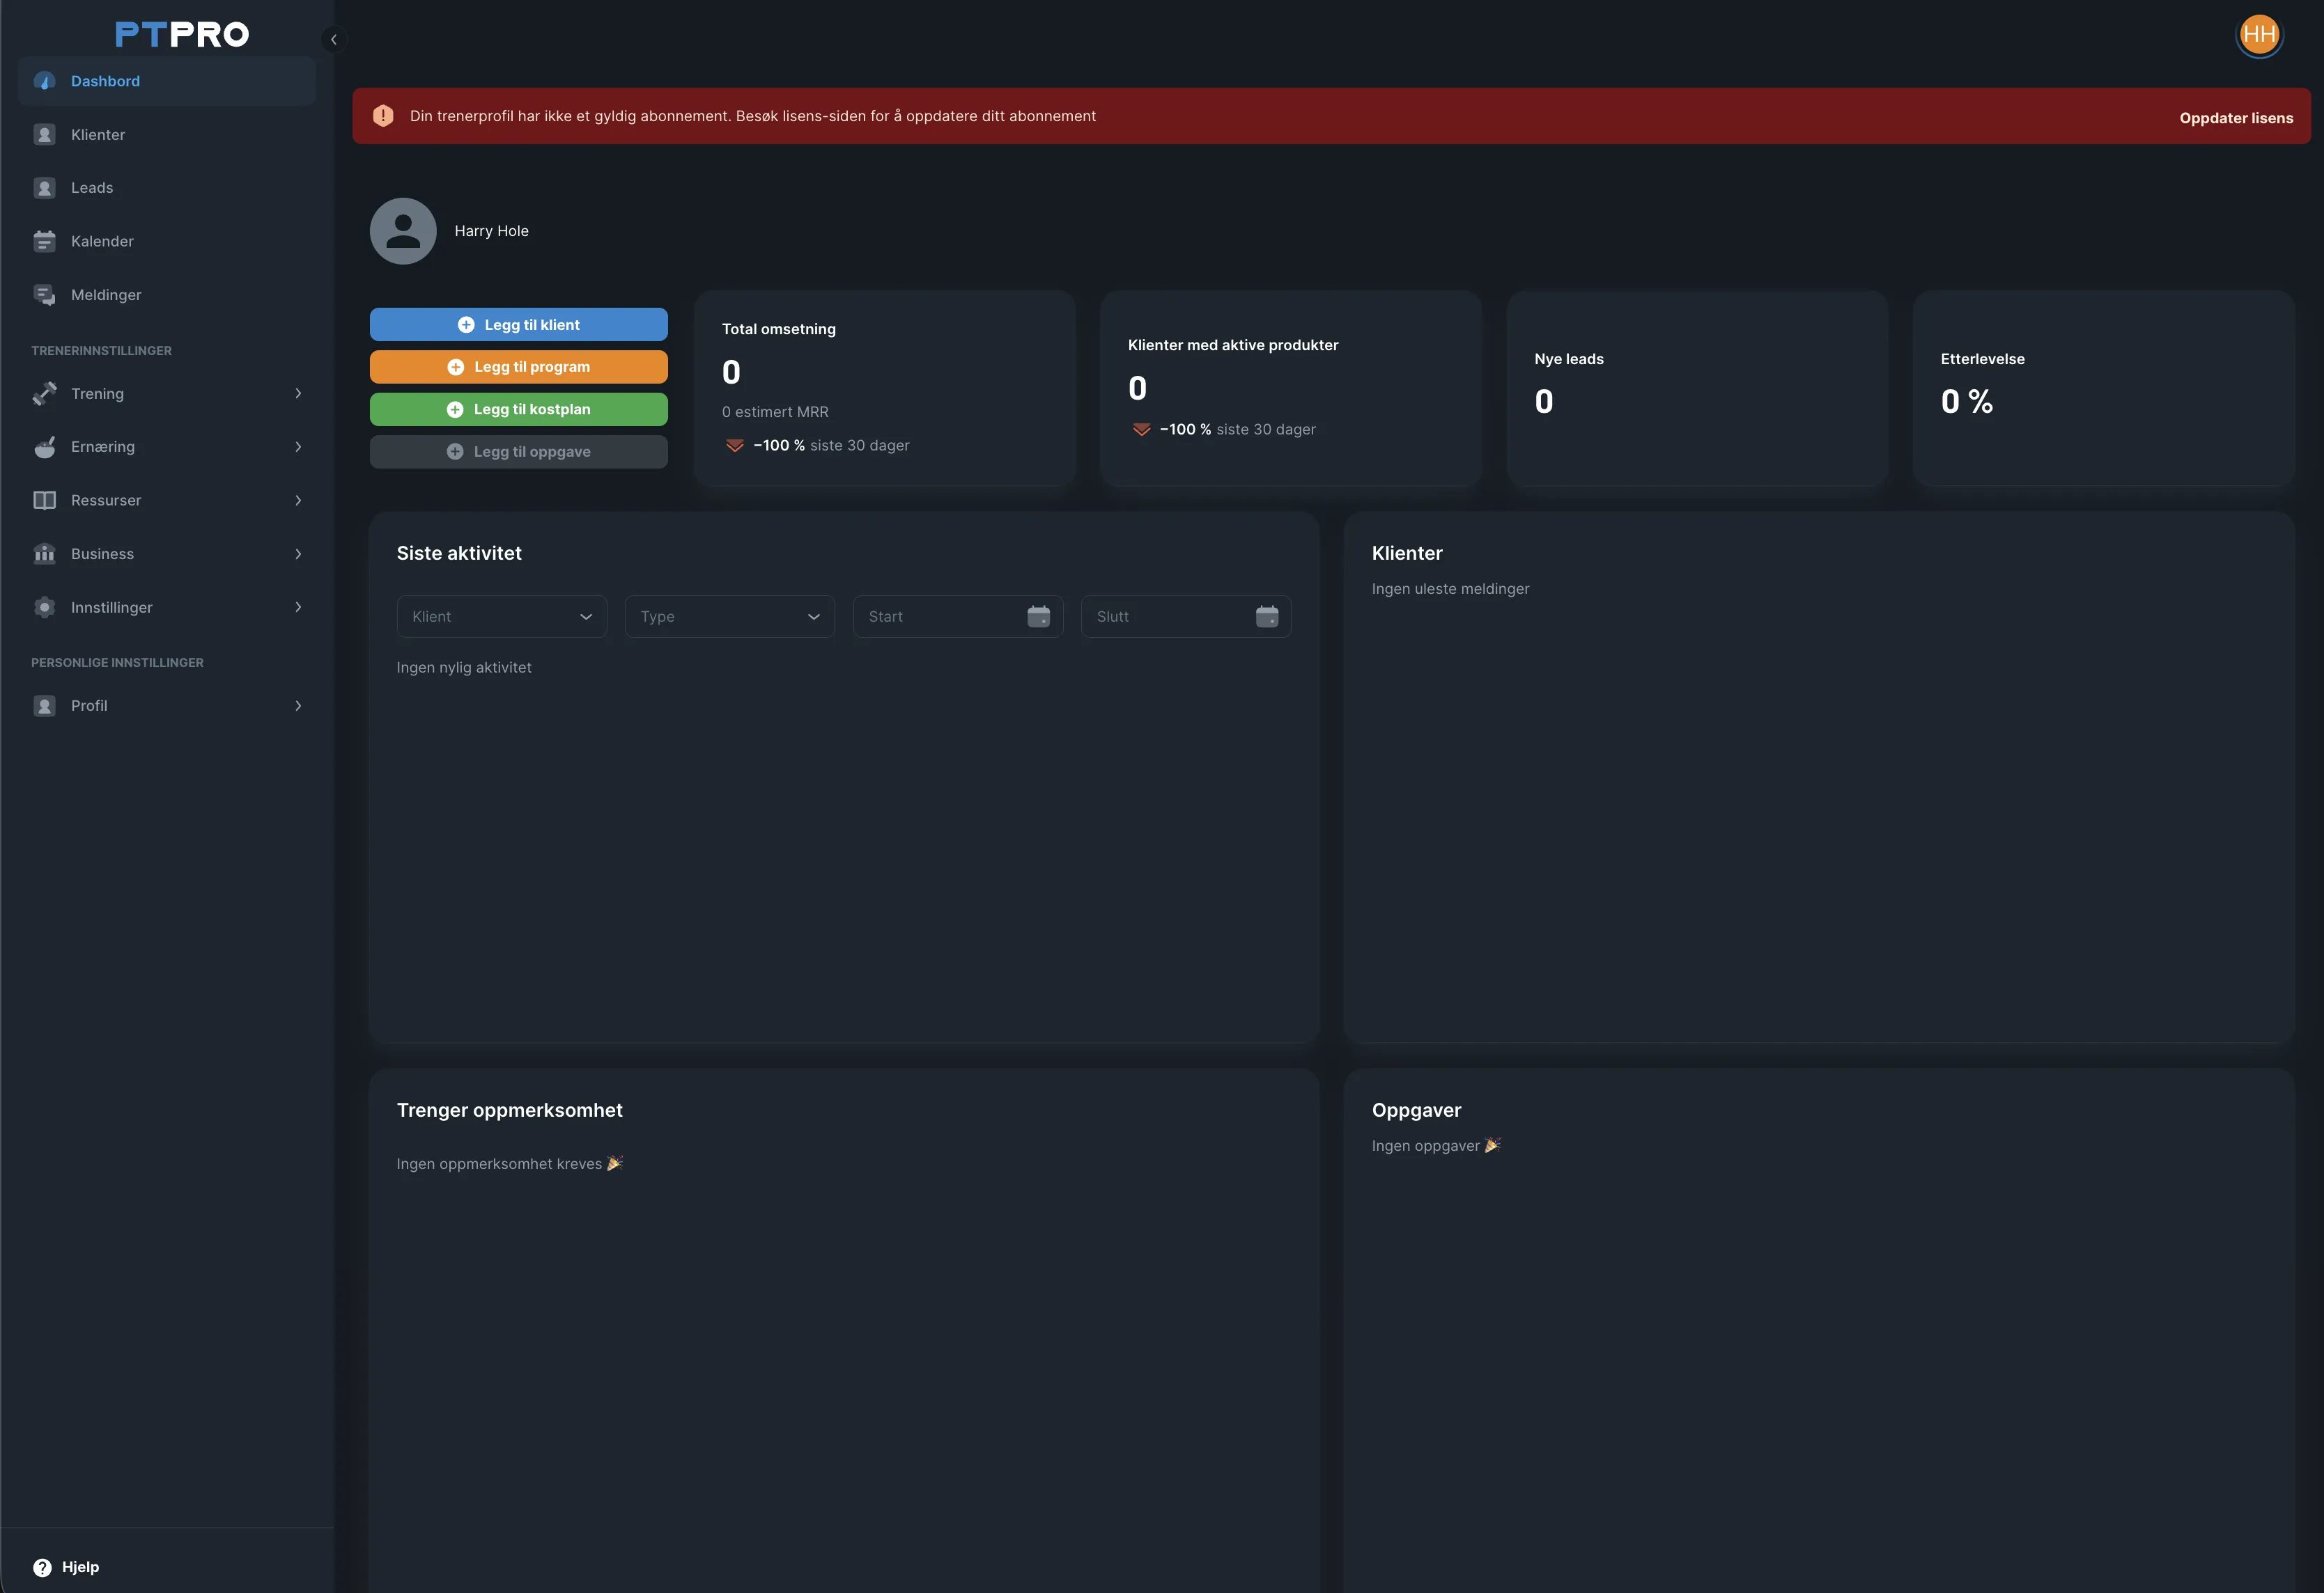
Task: Click the Legg til kostplan button
Action: [519, 410]
